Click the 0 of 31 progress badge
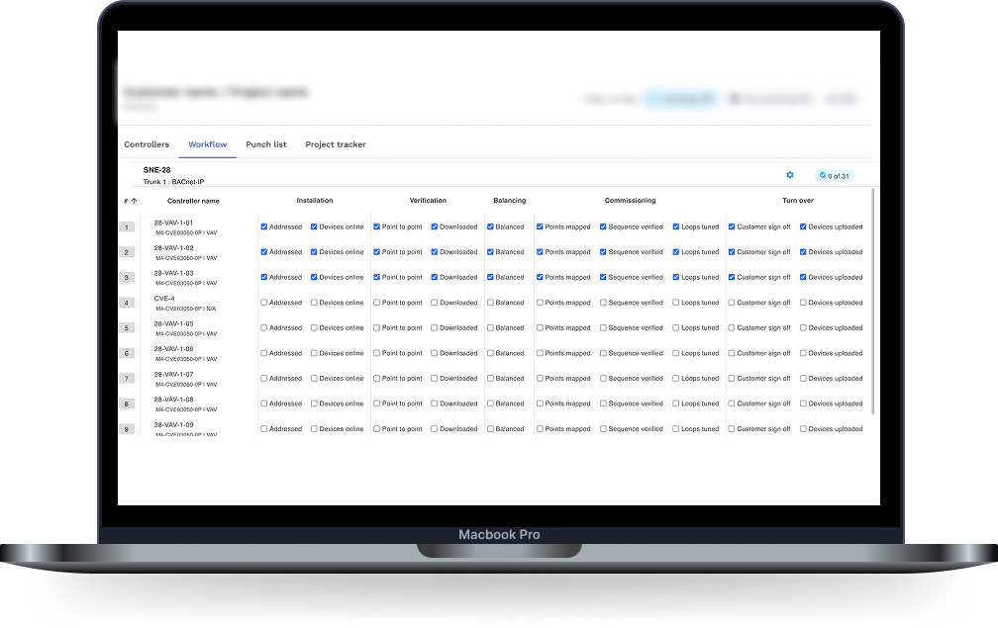998x628 pixels. click(x=835, y=176)
